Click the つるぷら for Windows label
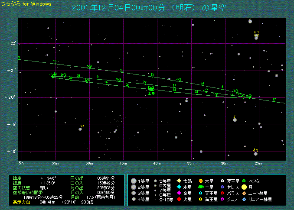The height and width of the screenshot is (210, 294). 26,4
